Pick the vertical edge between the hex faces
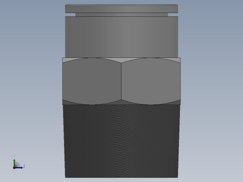Screen dimensions: 243x182 tap(121, 81)
